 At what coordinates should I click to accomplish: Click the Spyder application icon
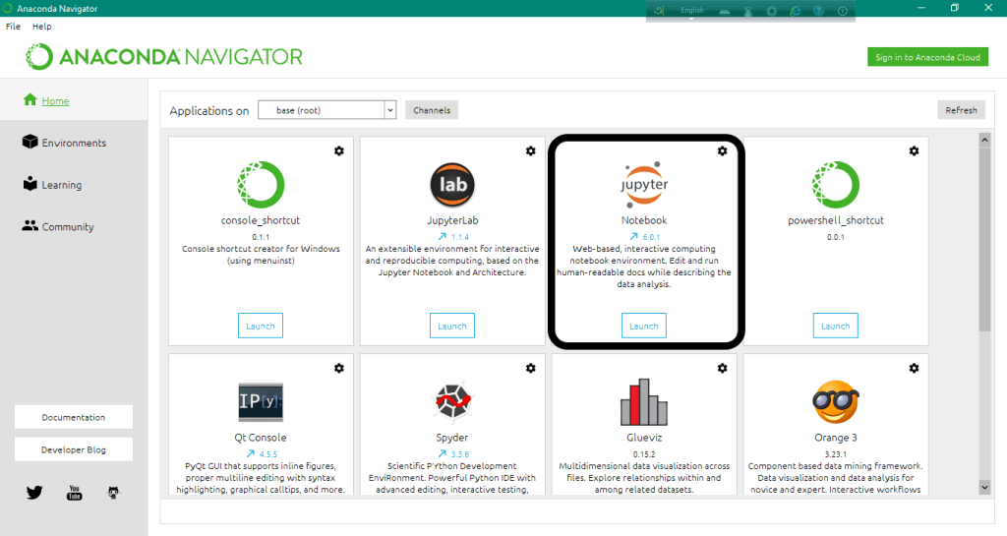[452, 401]
